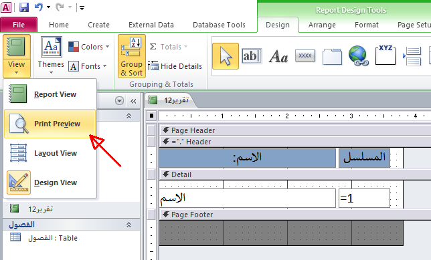Viewport: 431px width, 260px height.
Task: Open the Fonts dropdown
Action: 88,66
